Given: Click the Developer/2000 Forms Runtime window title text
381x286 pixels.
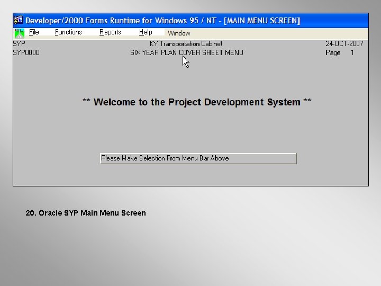Looking at the screenshot, I should point(163,21).
